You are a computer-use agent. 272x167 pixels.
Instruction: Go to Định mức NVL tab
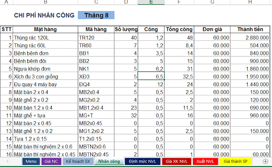(142, 161)
